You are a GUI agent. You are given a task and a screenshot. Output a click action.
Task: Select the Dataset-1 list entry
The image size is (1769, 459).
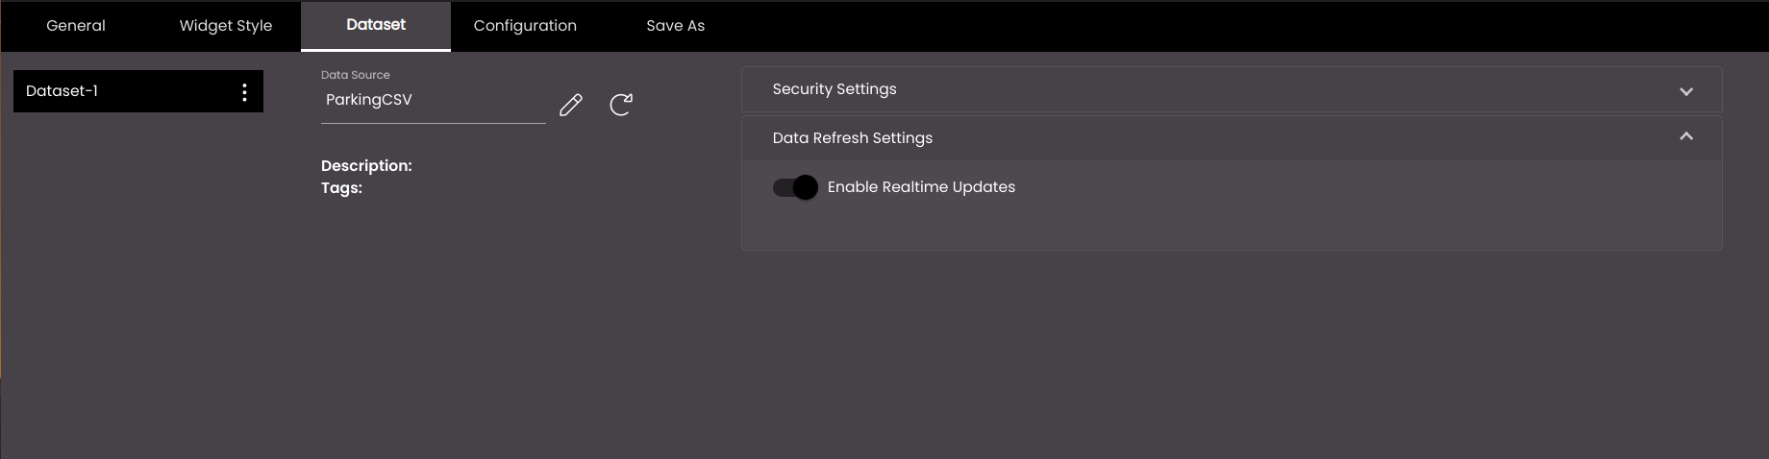tap(138, 91)
